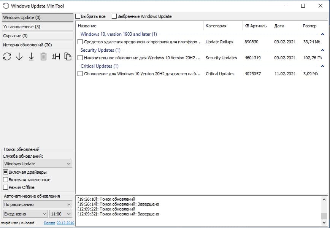This screenshot has height=228, width=330.
Task: Click the uninstall trash bin icon
Action: (43, 57)
